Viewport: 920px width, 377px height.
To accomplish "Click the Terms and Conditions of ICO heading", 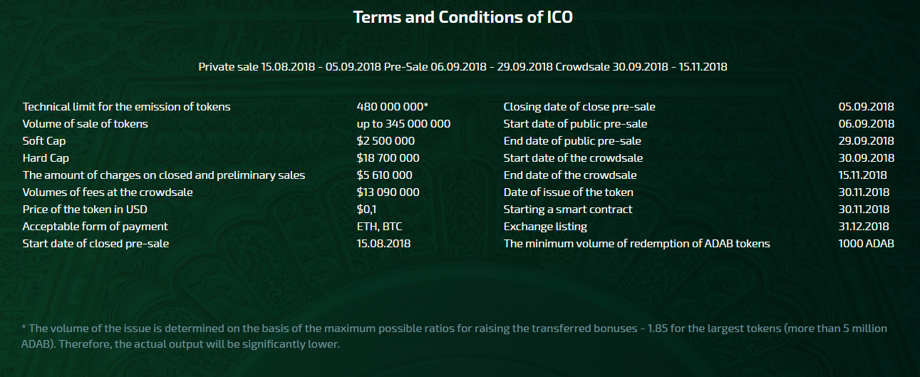I will 462,17.
